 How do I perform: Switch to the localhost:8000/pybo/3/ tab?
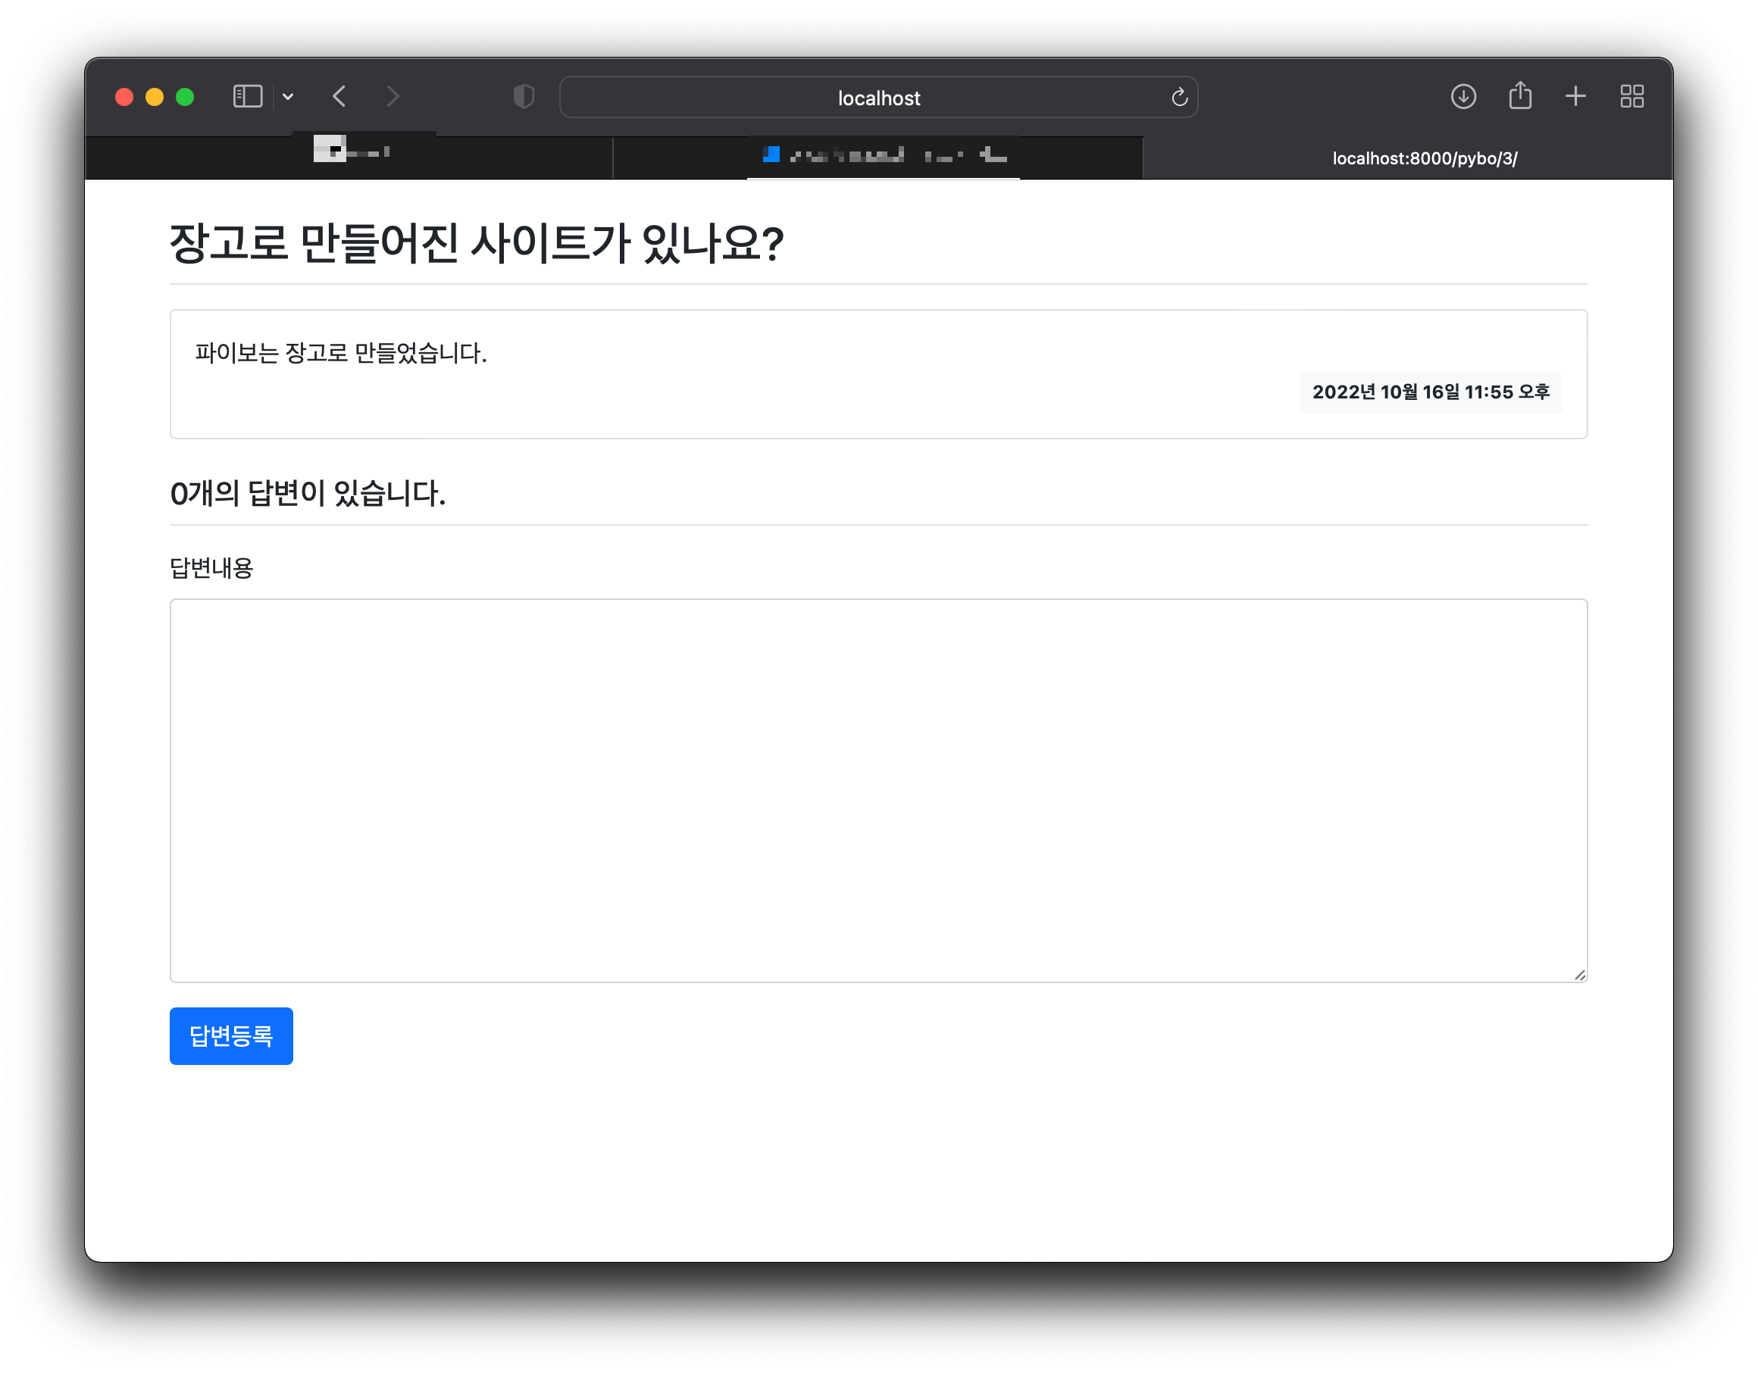tap(1423, 158)
